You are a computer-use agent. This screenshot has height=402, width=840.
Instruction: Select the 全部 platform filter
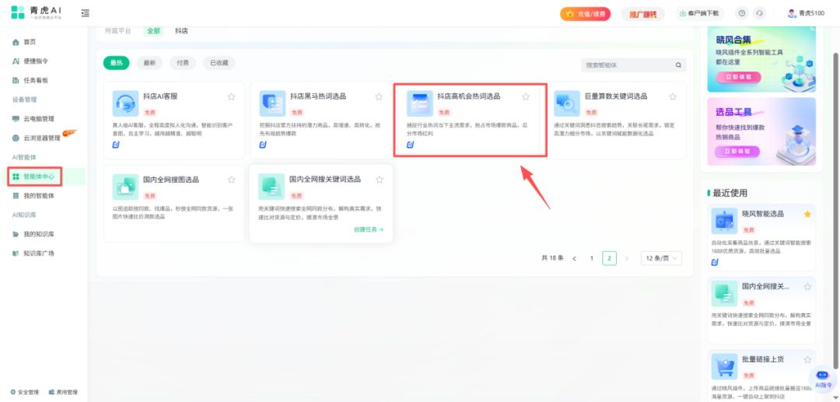coord(153,31)
